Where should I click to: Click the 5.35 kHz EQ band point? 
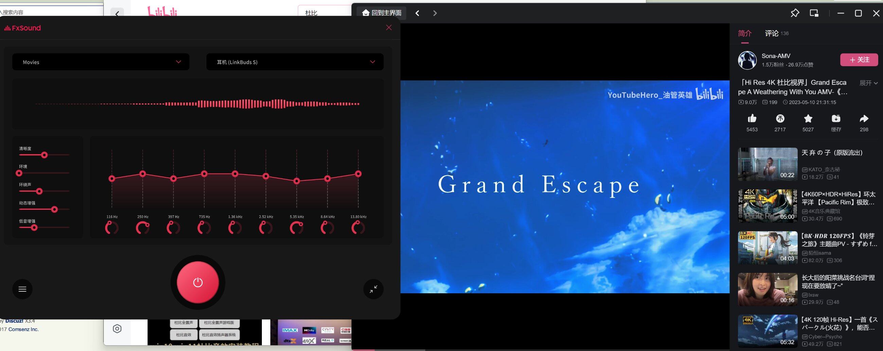point(297,181)
